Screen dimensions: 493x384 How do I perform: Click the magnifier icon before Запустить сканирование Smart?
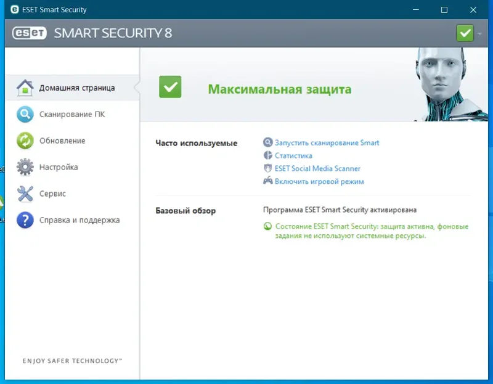268,142
